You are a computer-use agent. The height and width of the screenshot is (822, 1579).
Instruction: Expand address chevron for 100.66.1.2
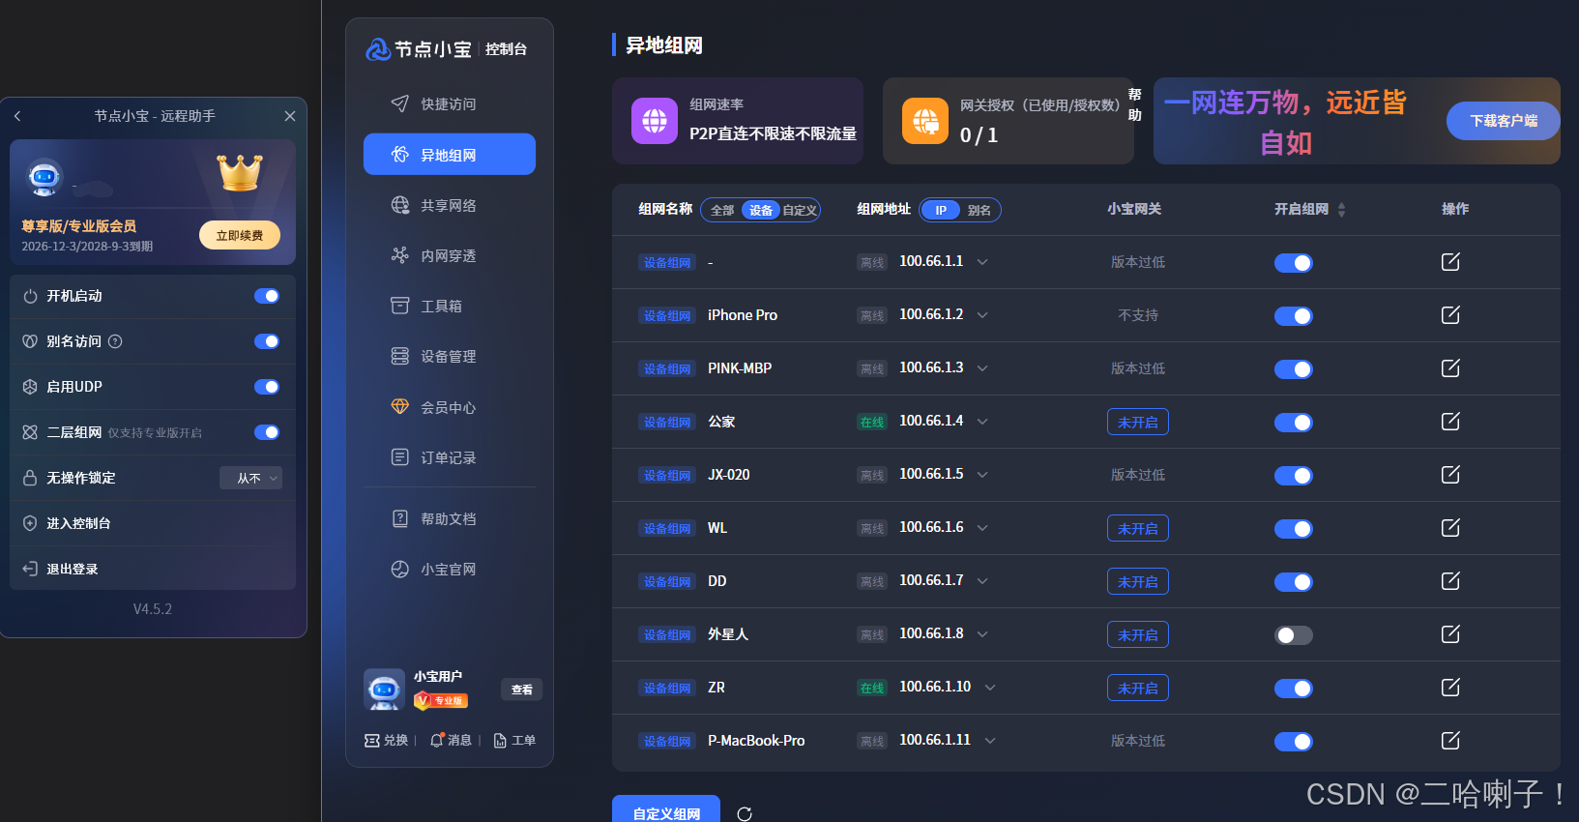point(982,315)
